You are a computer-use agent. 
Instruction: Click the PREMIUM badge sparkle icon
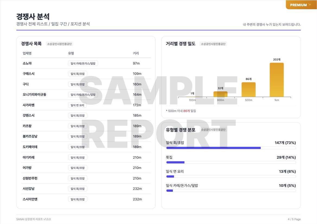(309, 5)
